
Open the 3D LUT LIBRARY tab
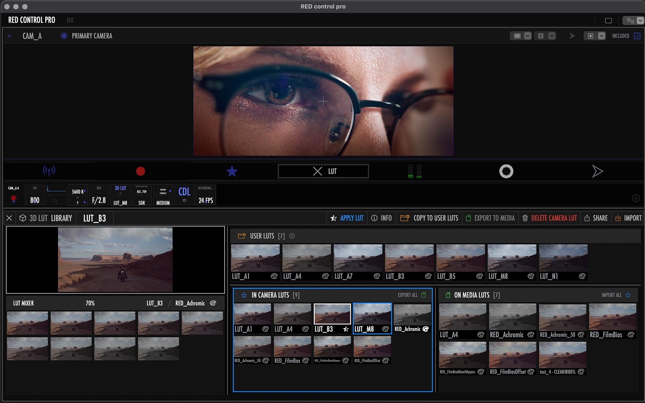click(x=50, y=218)
